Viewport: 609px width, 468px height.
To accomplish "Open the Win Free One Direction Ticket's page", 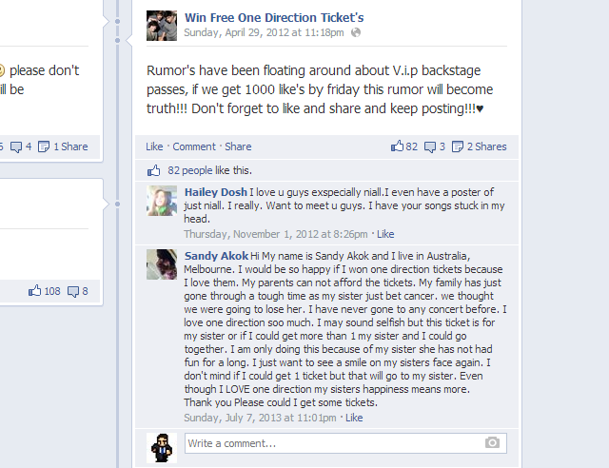I will point(274,17).
